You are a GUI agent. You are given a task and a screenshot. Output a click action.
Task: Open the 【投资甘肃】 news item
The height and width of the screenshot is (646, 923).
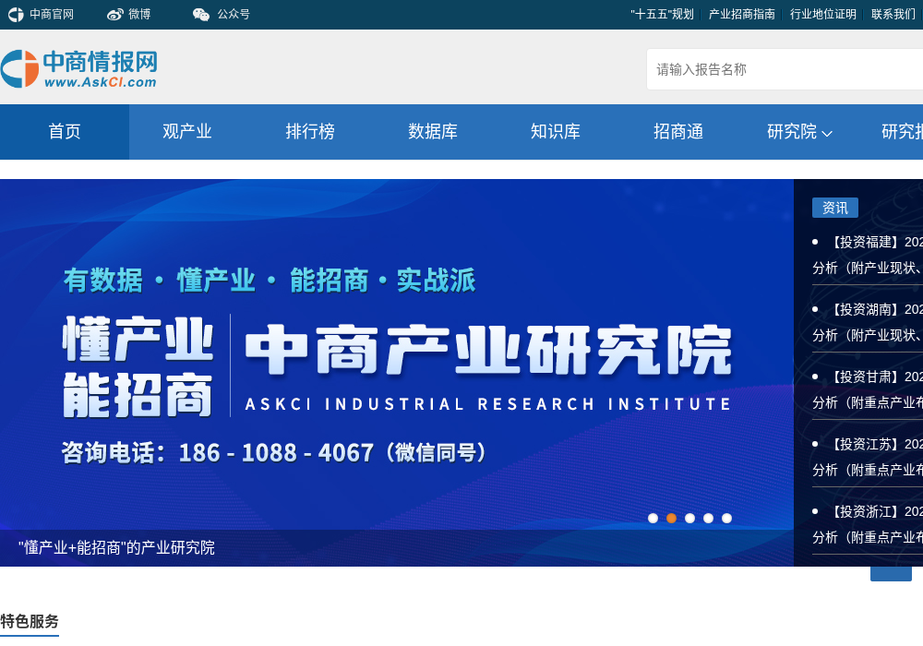868,389
